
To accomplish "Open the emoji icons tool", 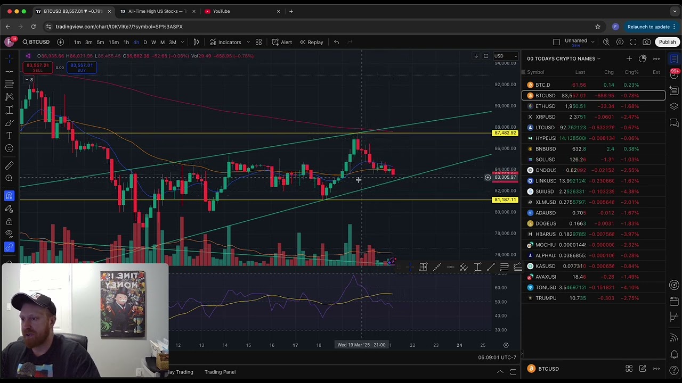I will pyautogui.click(x=9, y=148).
